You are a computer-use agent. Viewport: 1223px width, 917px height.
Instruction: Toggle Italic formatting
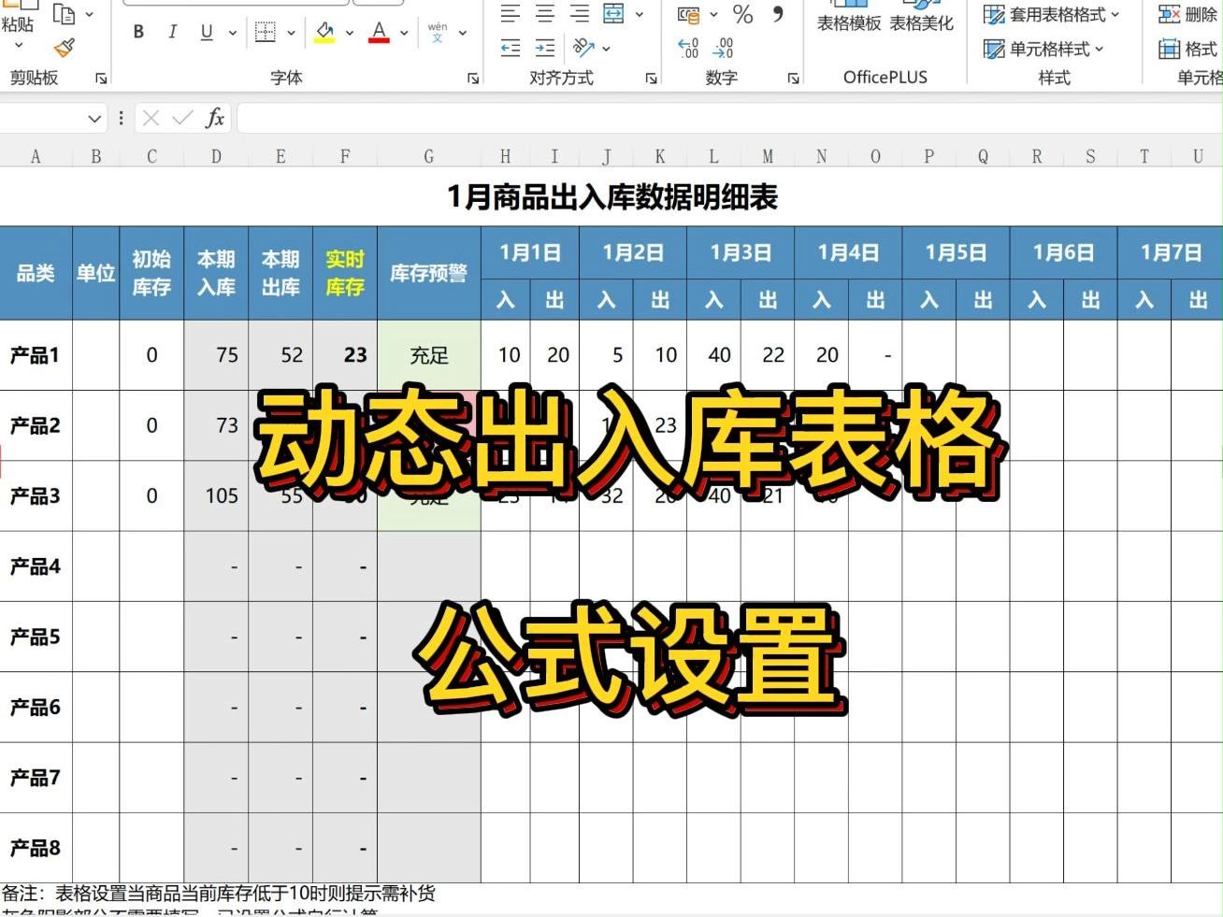tap(172, 32)
